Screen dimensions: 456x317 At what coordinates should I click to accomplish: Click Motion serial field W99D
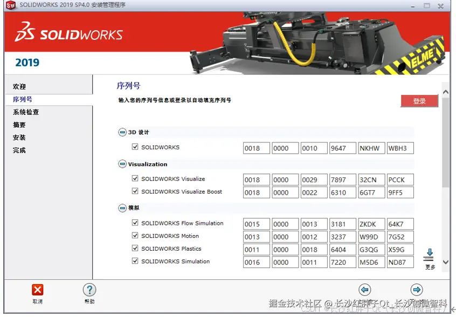click(x=372, y=237)
